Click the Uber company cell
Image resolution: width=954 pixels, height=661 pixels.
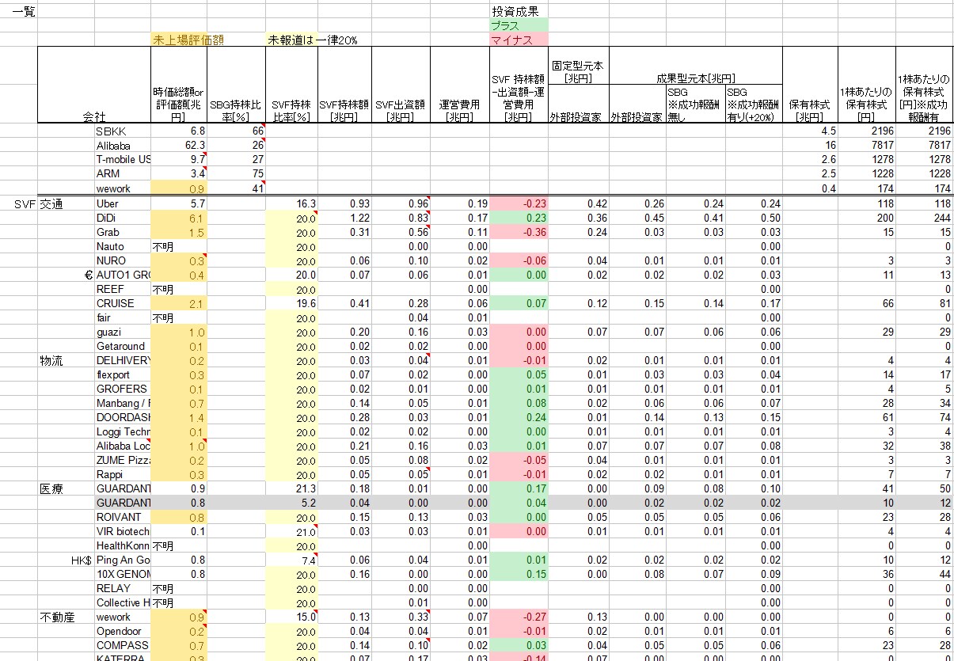click(x=123, y=203)
